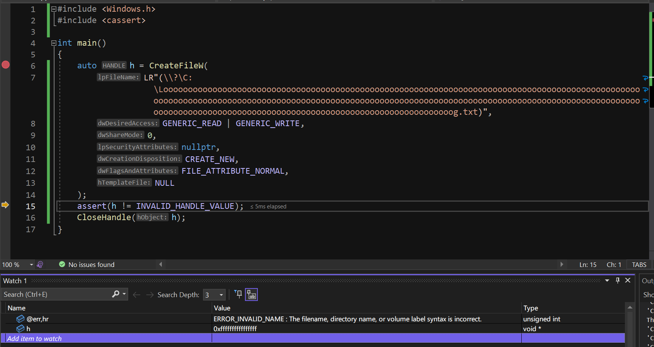654x347 pixels.
Task: Click CloseHandle in line 16
Action: pyautogui.click(x=104, y=217)
